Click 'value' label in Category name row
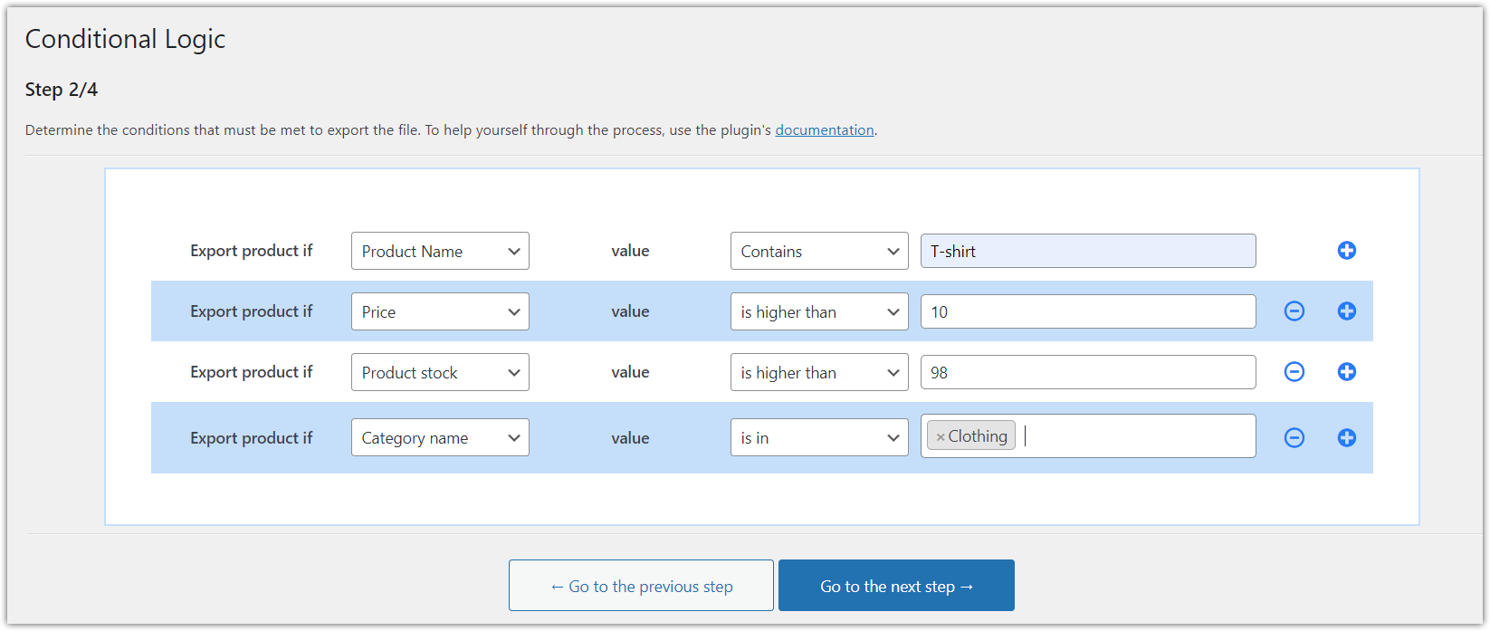 (x=630, y=438)
